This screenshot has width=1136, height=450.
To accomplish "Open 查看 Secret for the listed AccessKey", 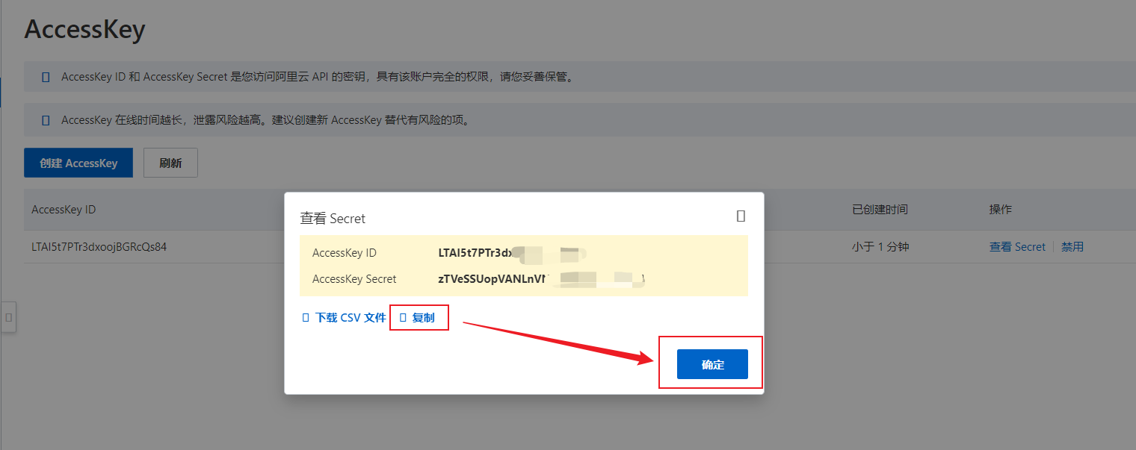I will (x=1017, y=246).
